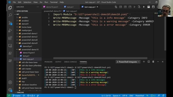173x97 pixels.
Task: Click the lightning bolt icon in editor toolbar
Action: coord(144,7)
